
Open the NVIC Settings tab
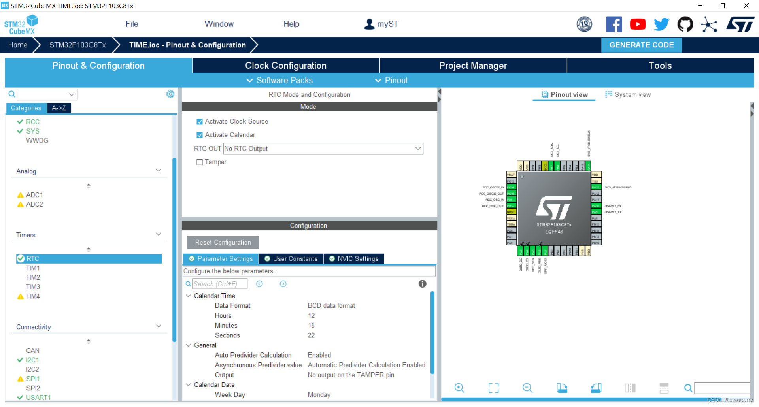[354, 259]
